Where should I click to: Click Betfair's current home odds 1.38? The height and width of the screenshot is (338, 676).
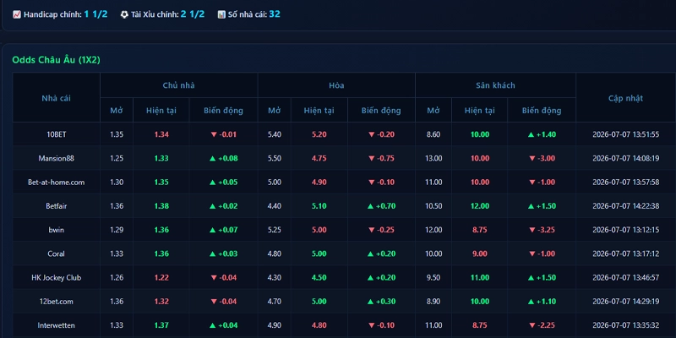pos(161,206)
